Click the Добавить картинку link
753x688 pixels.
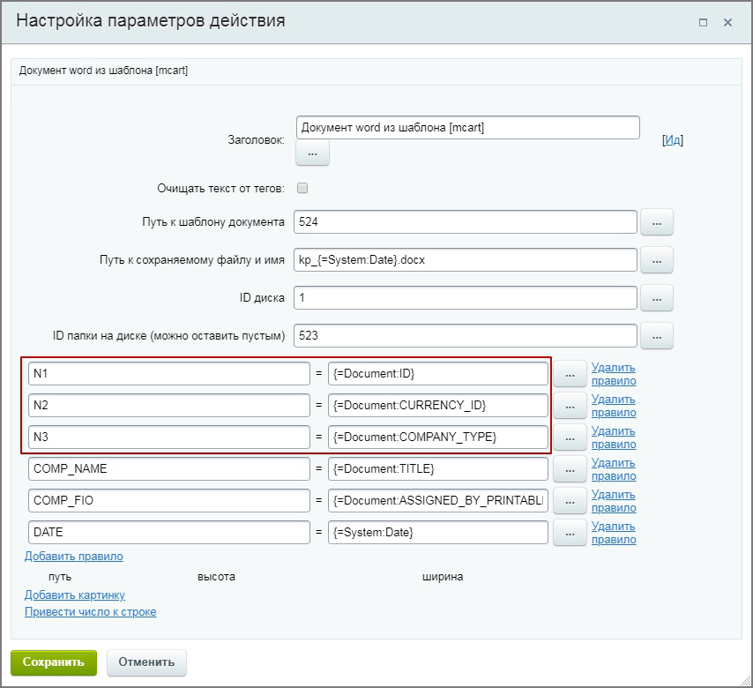(75, 595)
